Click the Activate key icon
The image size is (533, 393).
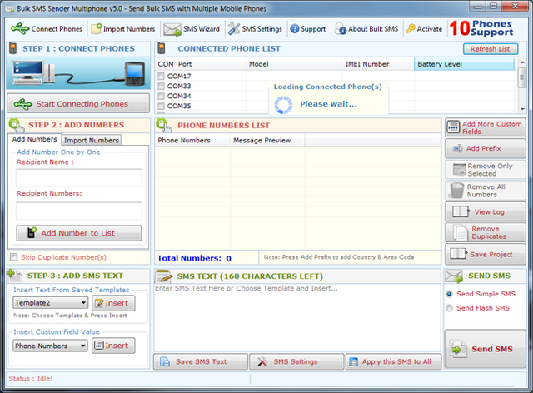click(411, 29)
